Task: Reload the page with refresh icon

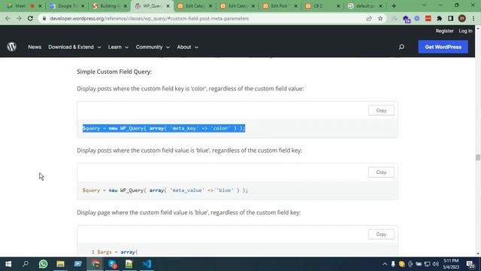Action: coord(30,18)
